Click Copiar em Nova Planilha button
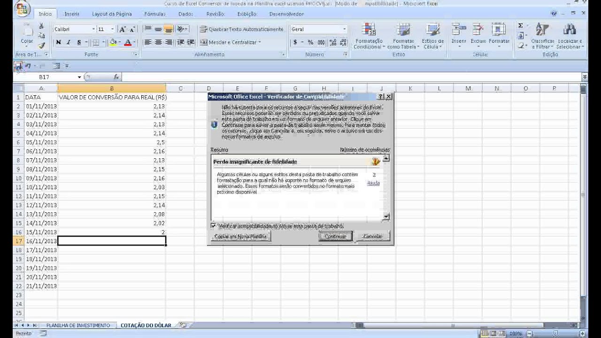 tap(240, 237)
